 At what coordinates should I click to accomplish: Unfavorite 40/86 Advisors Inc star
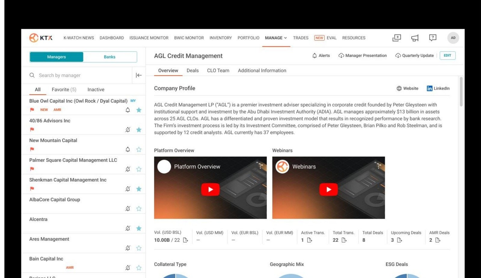click(139, 130)
